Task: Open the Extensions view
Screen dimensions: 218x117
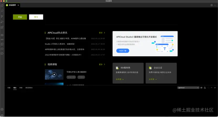Action: click(x=2, y=27)
